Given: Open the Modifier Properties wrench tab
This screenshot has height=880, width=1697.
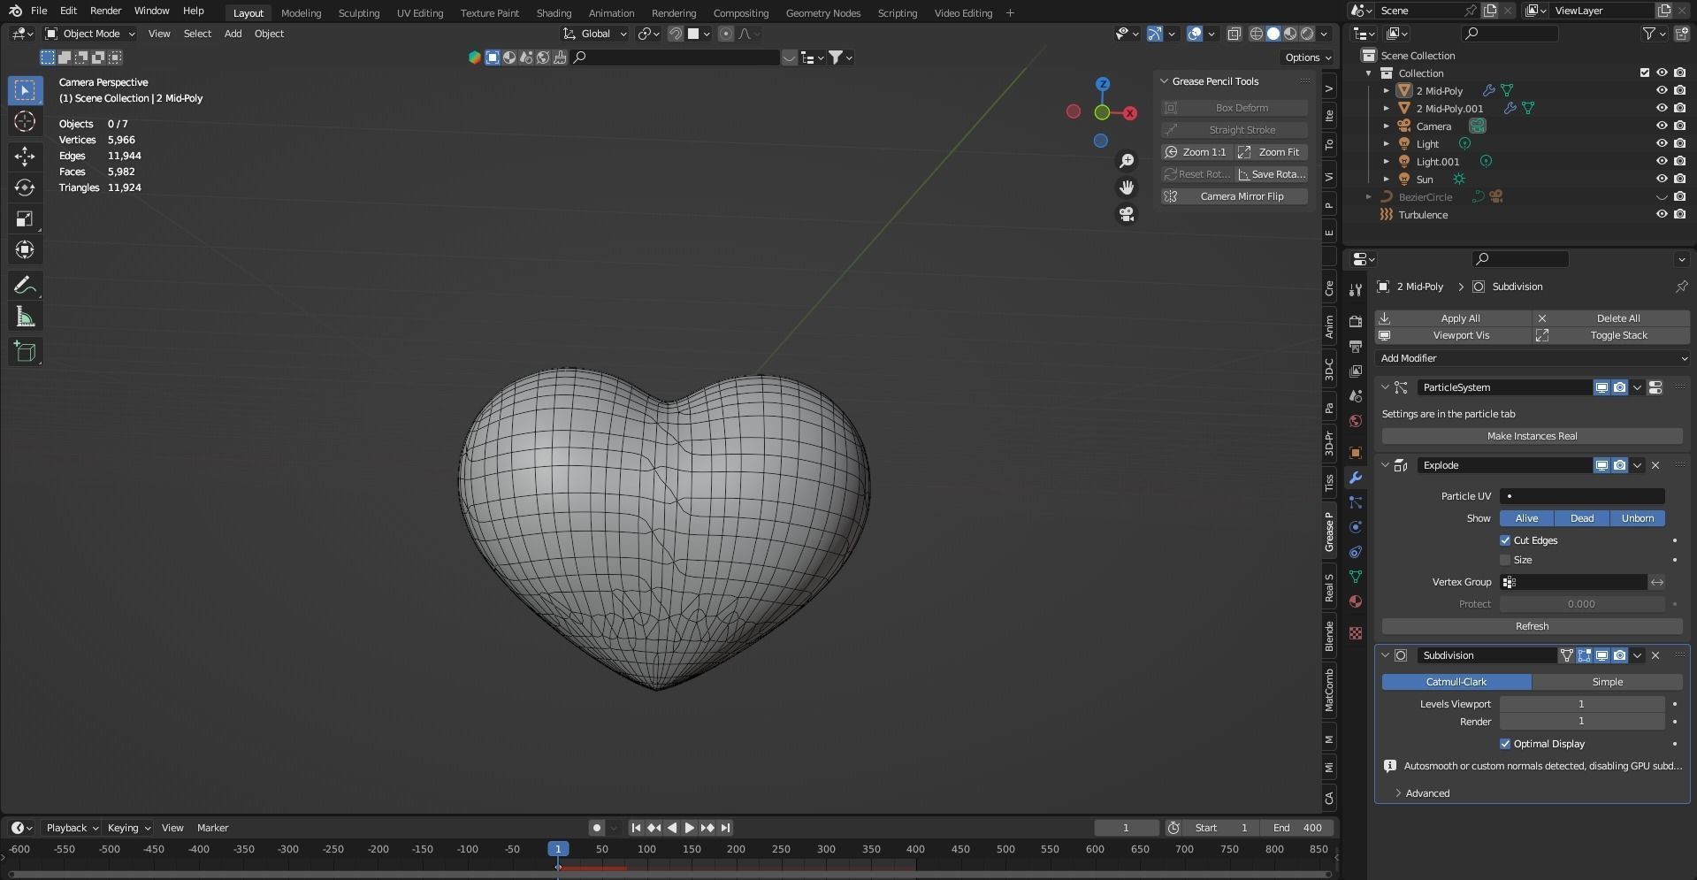Looking at the screenshot, I should (x=1356, y=478).
